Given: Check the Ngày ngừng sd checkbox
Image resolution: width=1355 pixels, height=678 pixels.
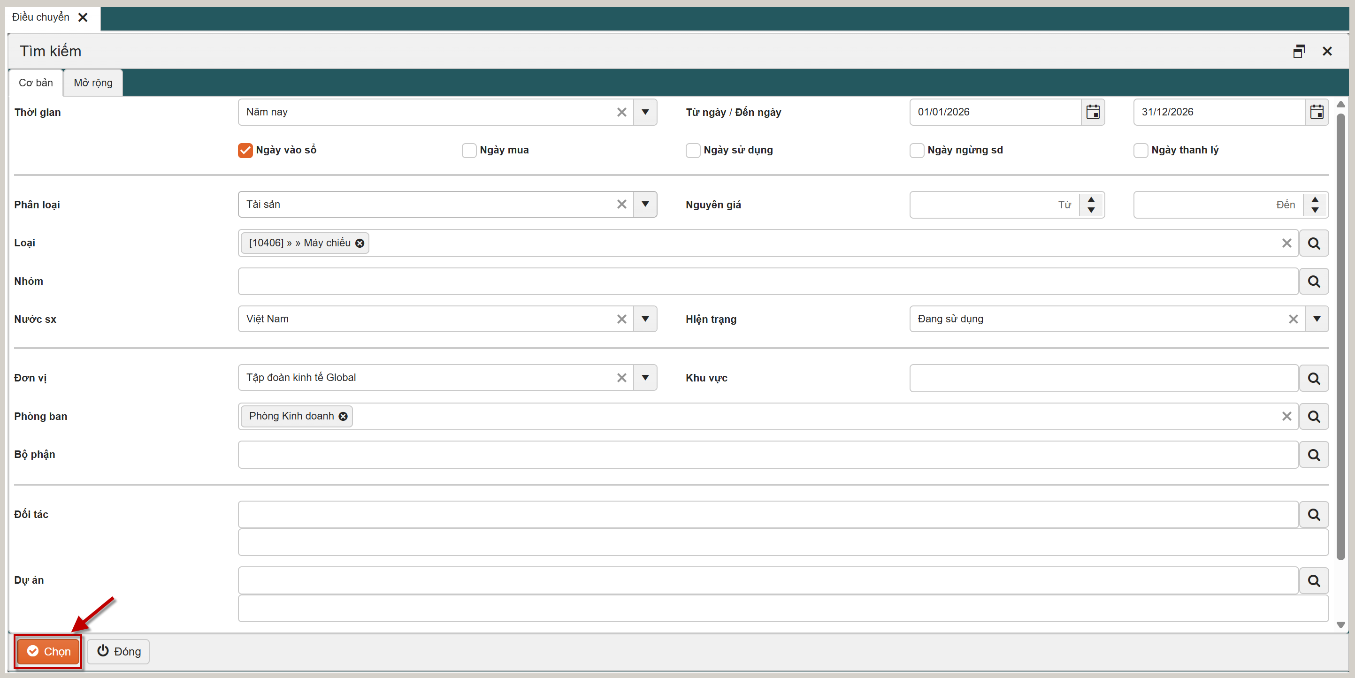Looking at the screenshot, I should [x=917, y=150].
